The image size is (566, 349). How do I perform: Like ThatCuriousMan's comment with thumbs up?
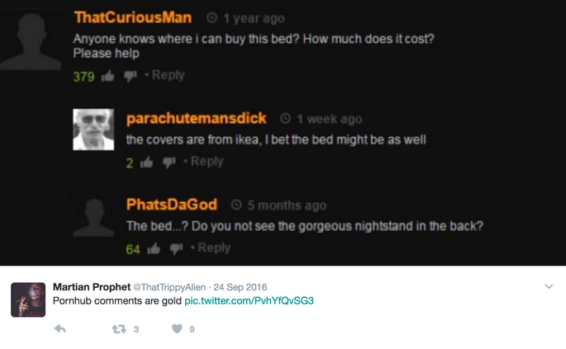107,76
